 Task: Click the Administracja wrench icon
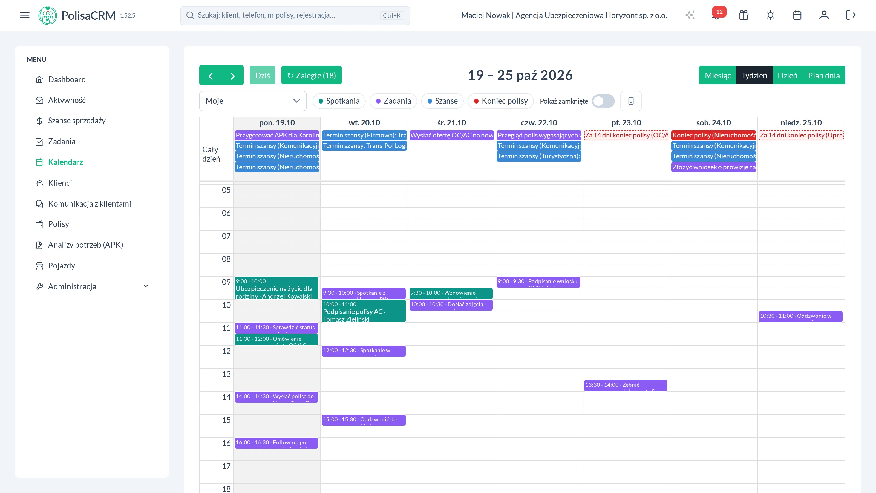tap(39, 286)
